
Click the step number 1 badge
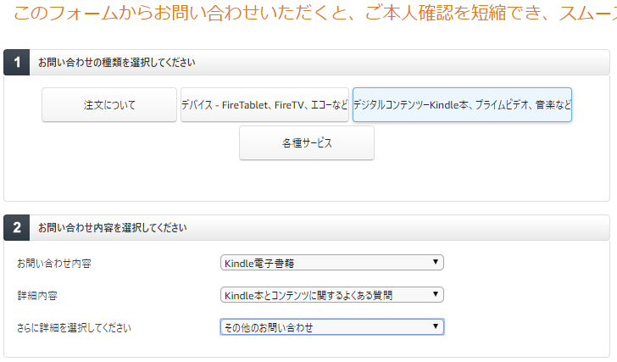(17, 63)
